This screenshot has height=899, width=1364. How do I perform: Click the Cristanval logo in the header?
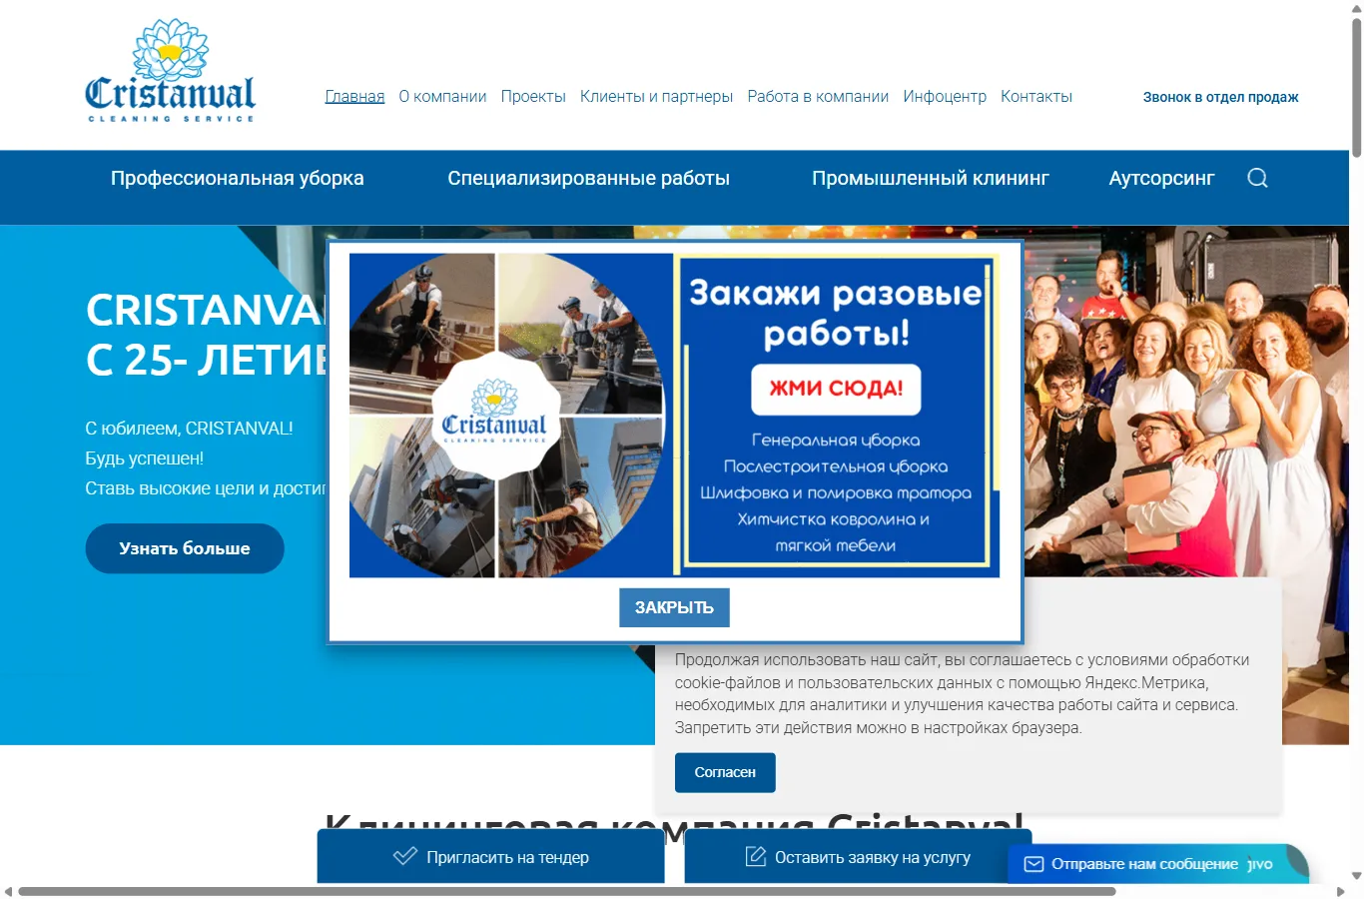click(x=171, y=71)
